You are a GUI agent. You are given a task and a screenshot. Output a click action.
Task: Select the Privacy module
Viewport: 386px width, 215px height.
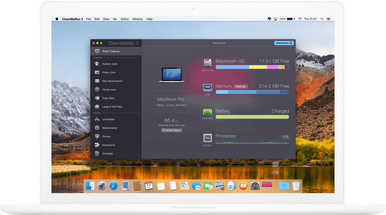click(106, 136)
